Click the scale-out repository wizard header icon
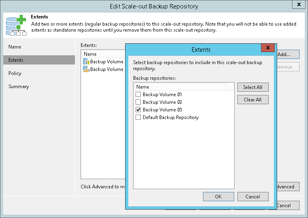Viewport: 308px width, 218px height. pos(16,24)
